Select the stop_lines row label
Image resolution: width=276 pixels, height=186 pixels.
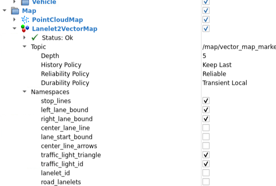[56, 101]
